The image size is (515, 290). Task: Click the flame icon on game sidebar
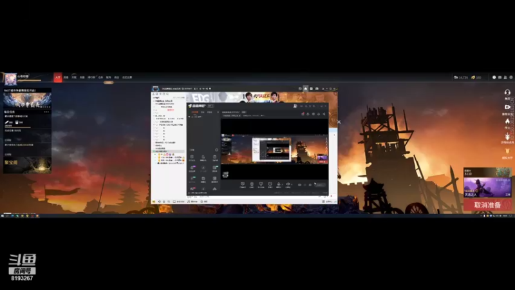(507, 121)
